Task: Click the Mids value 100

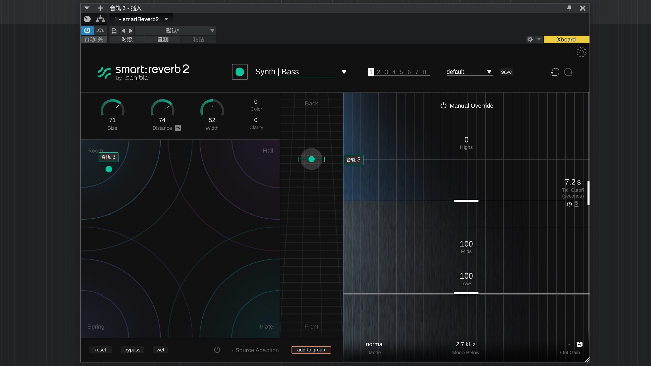Action: [466, 244]
